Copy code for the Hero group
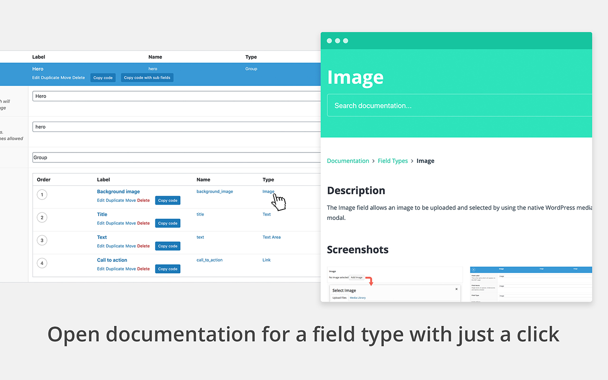The width and height of the screenshot is (608, 380). coord(103,77)
